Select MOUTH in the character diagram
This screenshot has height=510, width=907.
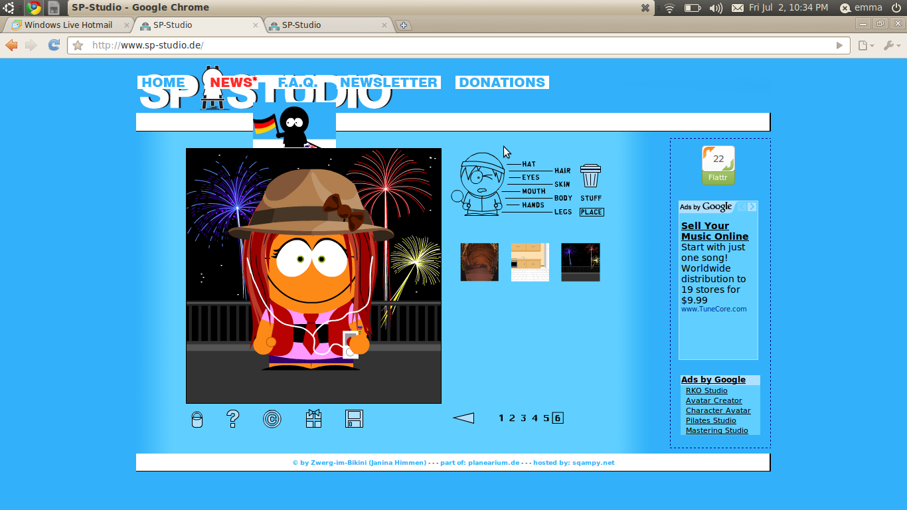(x=534, y=191)
